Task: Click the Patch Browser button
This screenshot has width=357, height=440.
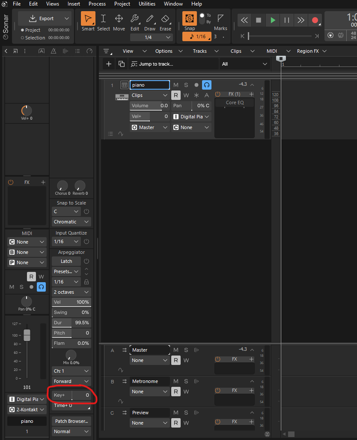Action: pyautogui.click(x=71, y=421)
